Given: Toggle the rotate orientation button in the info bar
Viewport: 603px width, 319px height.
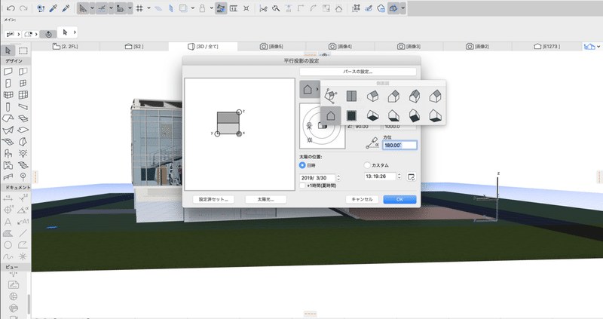Looking at the screenshot, I should [48, 34].
